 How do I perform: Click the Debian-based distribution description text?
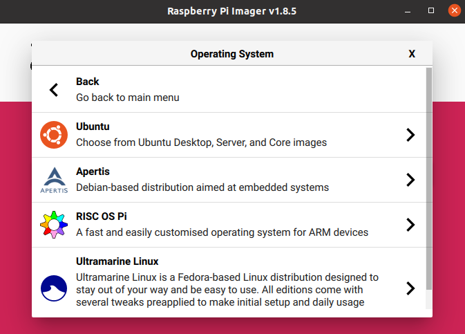202,187
